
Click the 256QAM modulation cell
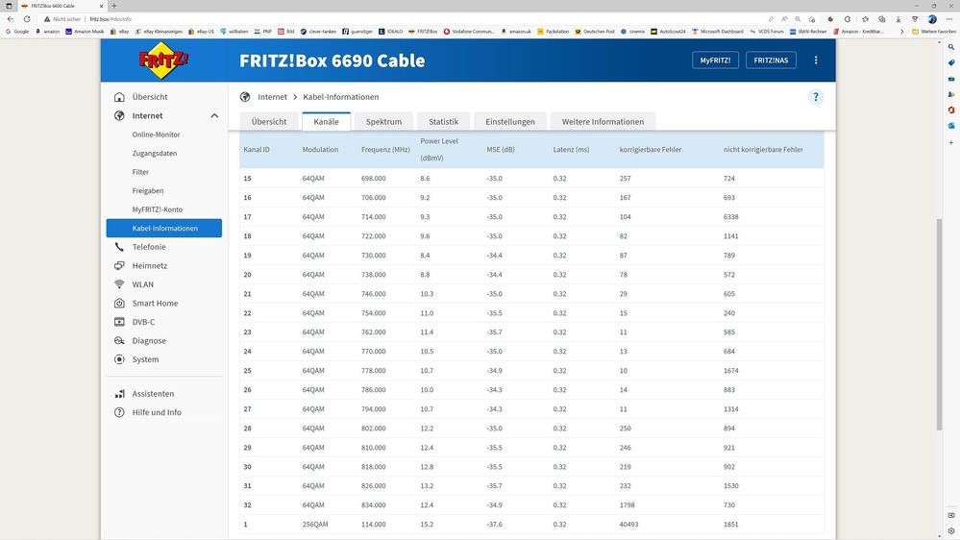click(315, 524)
